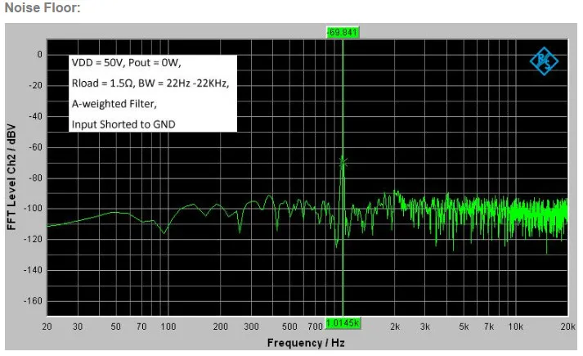The height and width of the screenshot is (356, 583).
Task: Click the 'Input Shorted to GND' text
Action: click(123, 124)
